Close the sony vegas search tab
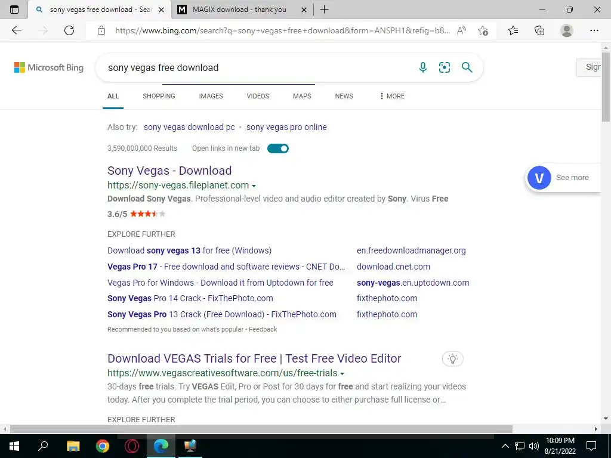The height and width of the screenshot is (458, 611). pyautogui.click(x=161, y=10)
